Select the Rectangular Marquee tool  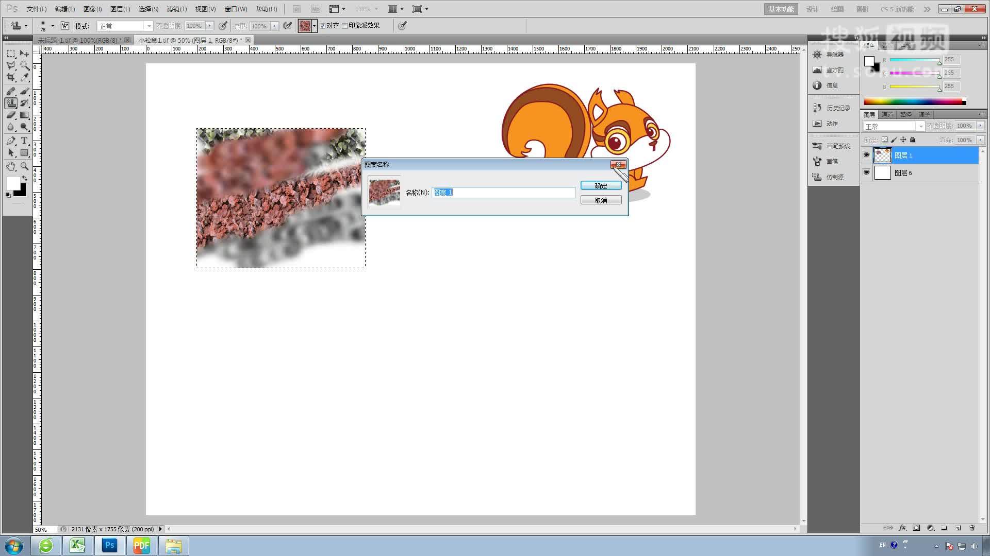11,54
